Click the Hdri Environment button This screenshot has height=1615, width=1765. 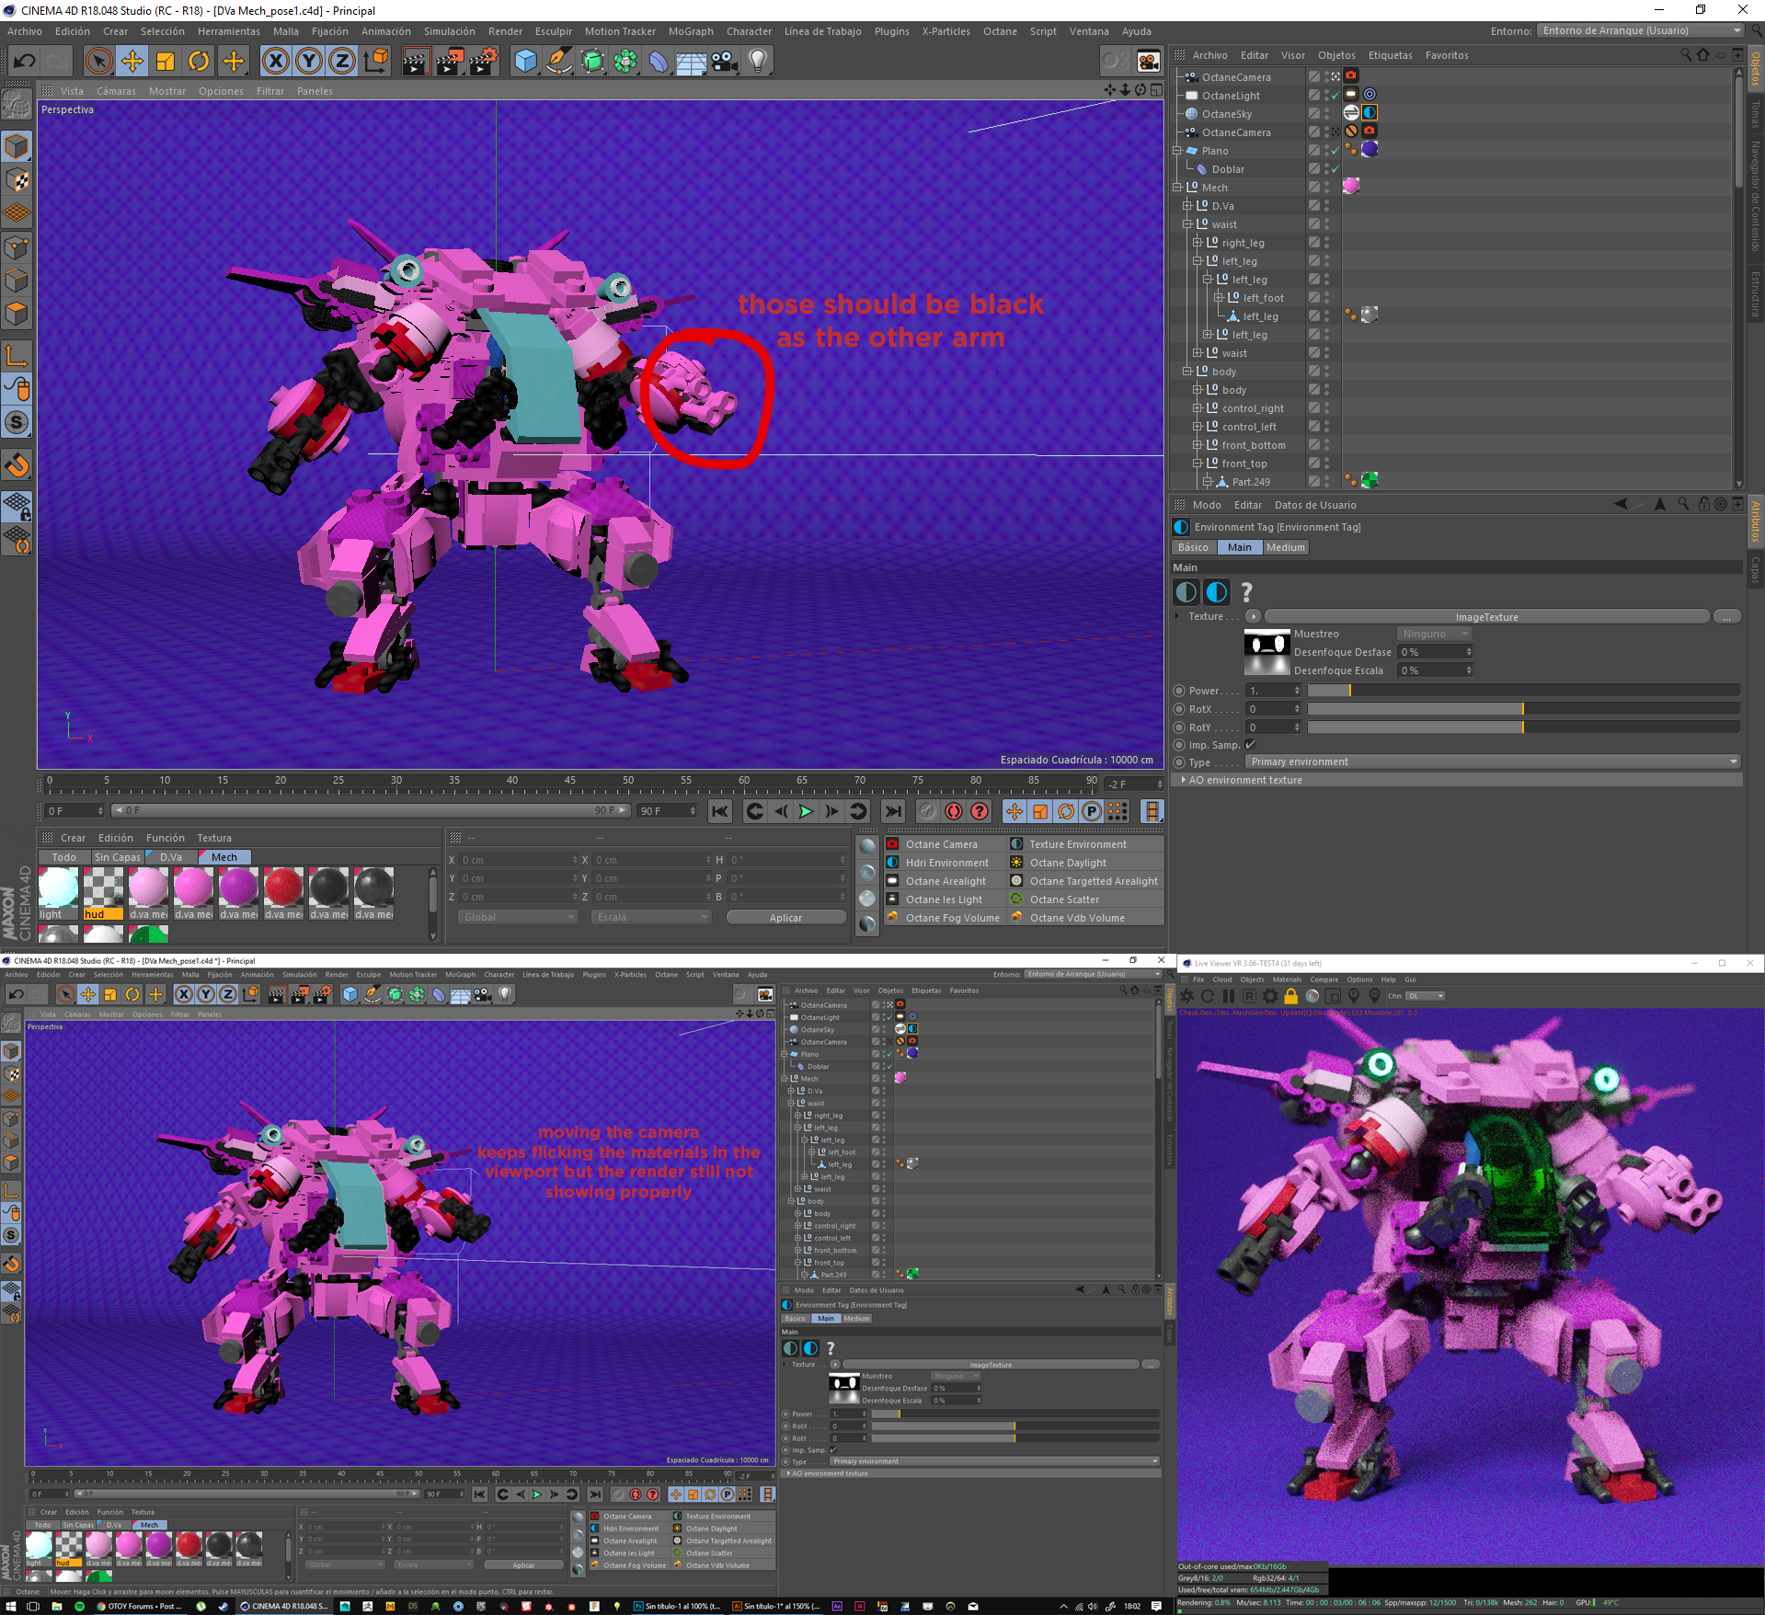[x=946, y=863]
